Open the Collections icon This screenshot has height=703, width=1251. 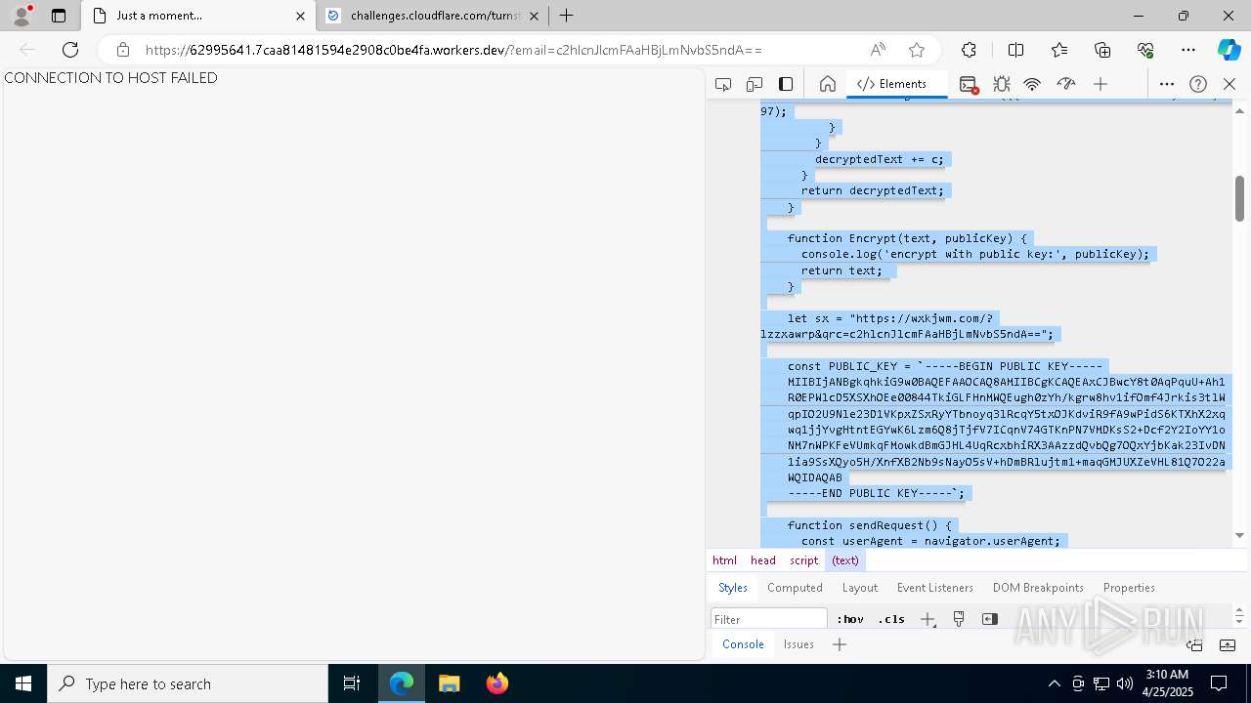tap(1102, 50)
